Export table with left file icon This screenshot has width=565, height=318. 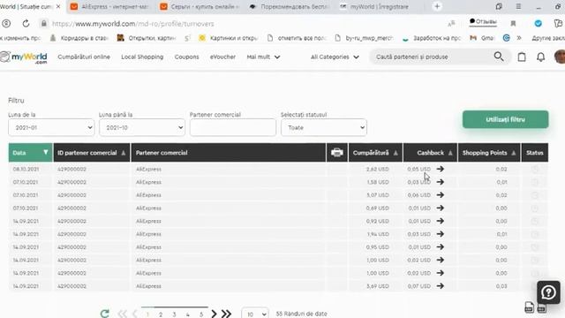529,307
